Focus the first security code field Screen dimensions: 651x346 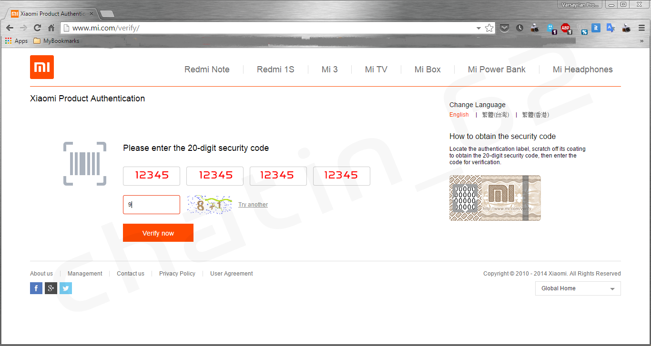[x=152, y=176]
